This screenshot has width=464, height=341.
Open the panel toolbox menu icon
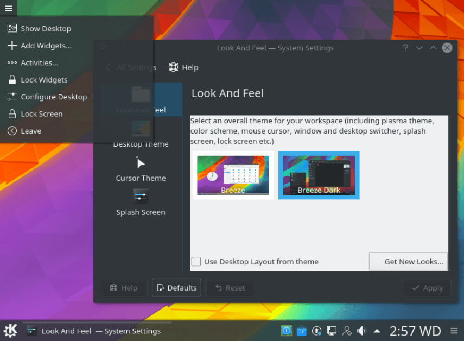tap(454, 331)
